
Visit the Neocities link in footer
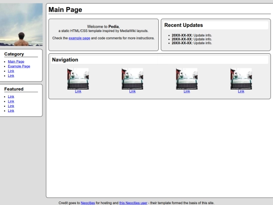(x=88, y=203)
